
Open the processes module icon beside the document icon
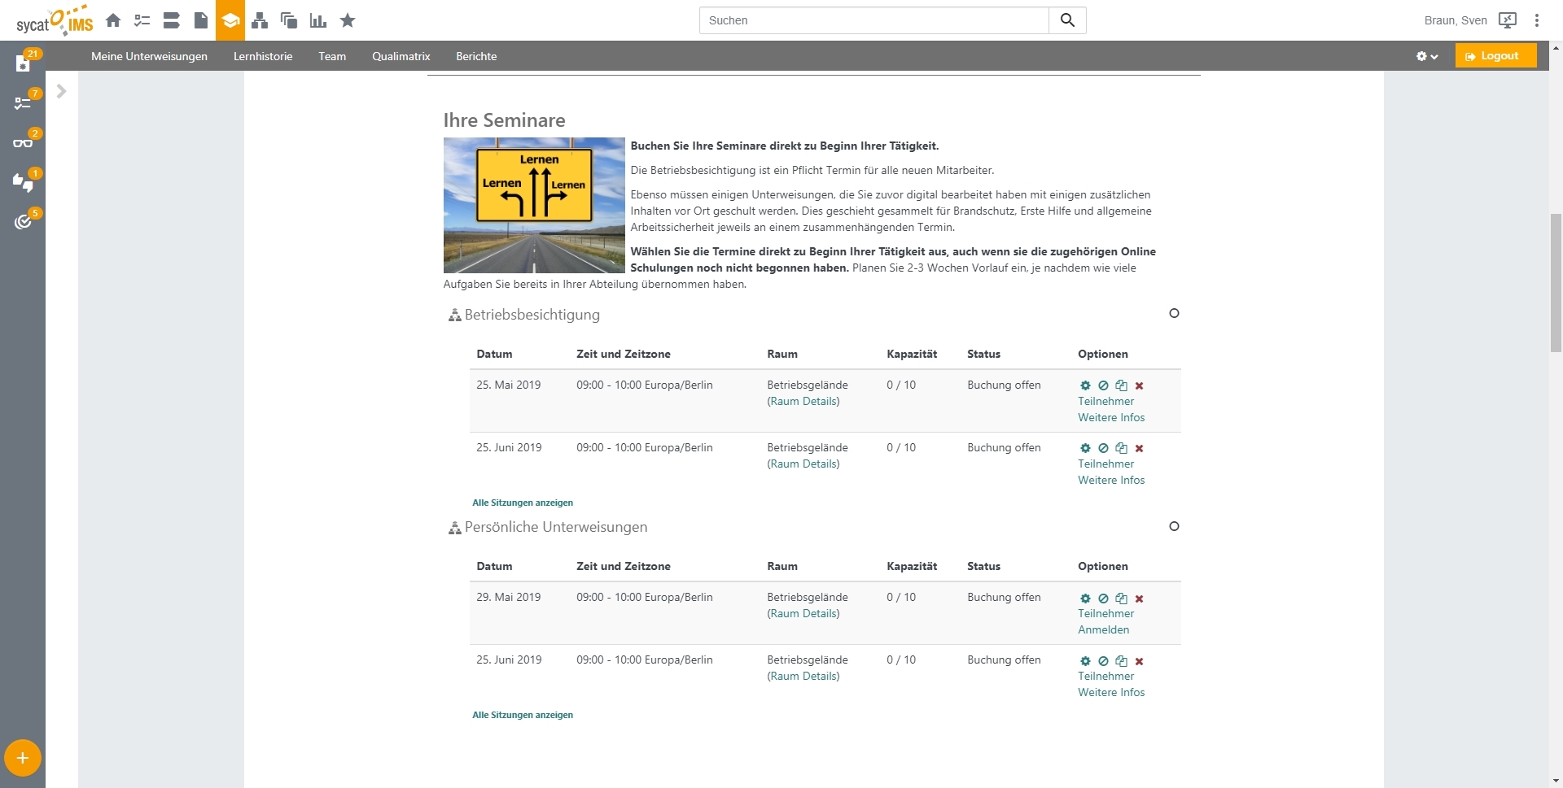point(171,20)
